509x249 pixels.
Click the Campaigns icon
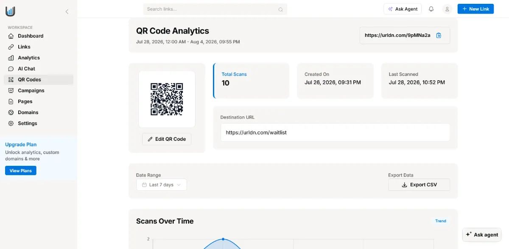(11, 90)
